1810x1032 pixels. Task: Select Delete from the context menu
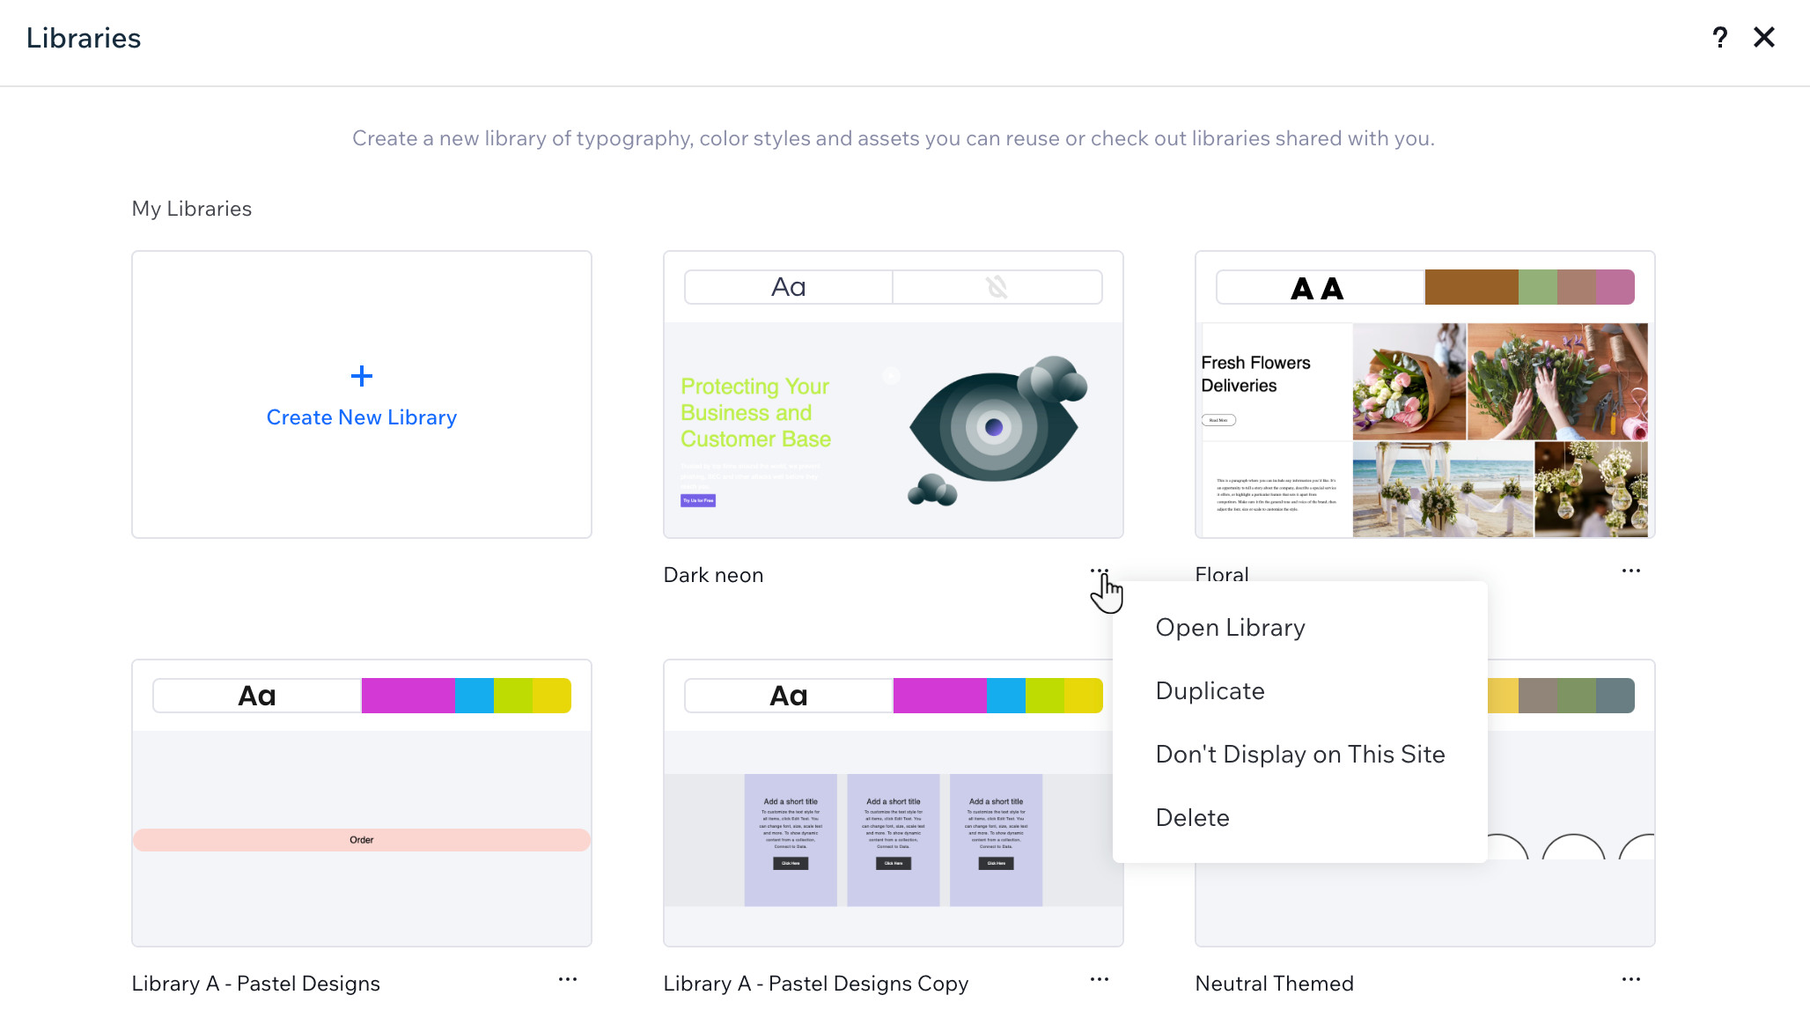[x=1191, y=817]
